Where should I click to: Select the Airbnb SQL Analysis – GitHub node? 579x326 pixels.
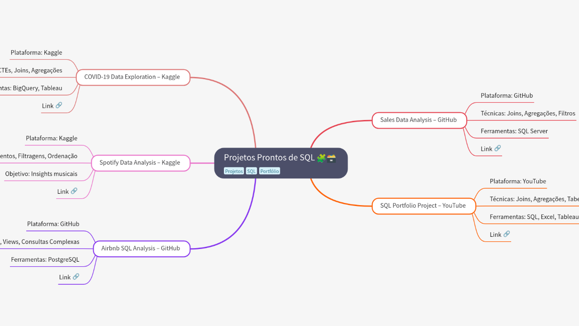pyautogui.click(x=141, y=248)
